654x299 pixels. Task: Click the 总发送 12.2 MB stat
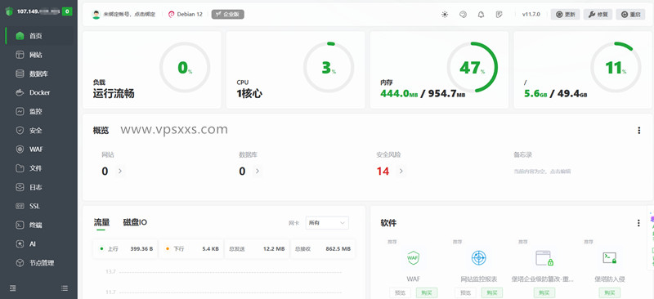tap(257, 249)
